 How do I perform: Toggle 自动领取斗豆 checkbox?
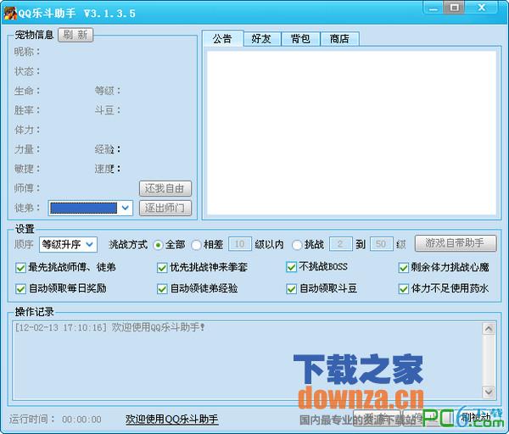click(x=291, y=289)
